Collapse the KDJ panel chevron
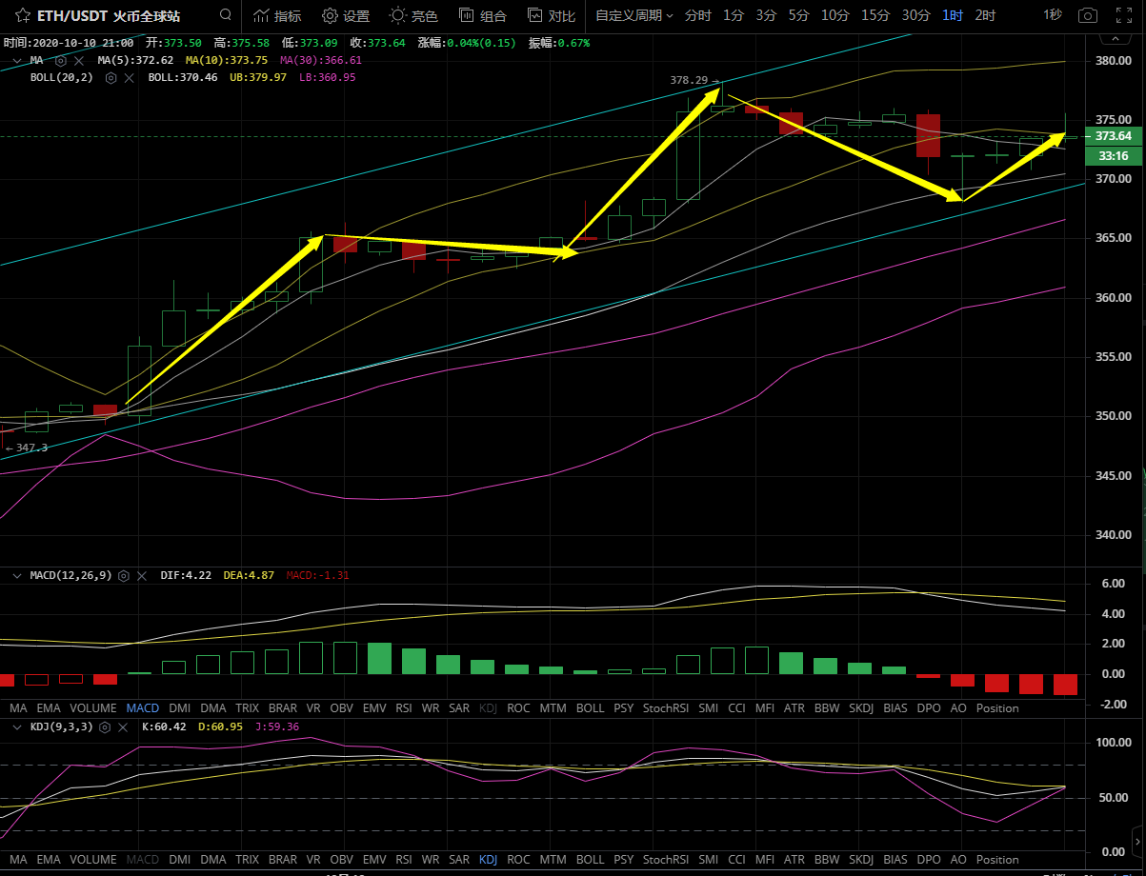This screenshot has height=876, width=1146. [x=16, y=727]
